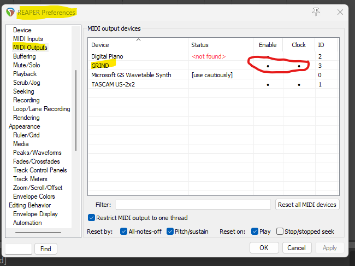Open Envelope Colors preferences page
The height and width of the screenshot is (266, 355).
coord(34,196)
